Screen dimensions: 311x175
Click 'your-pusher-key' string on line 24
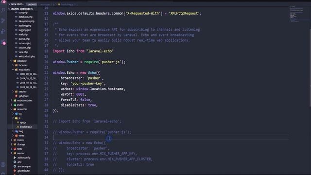(87, 84)
